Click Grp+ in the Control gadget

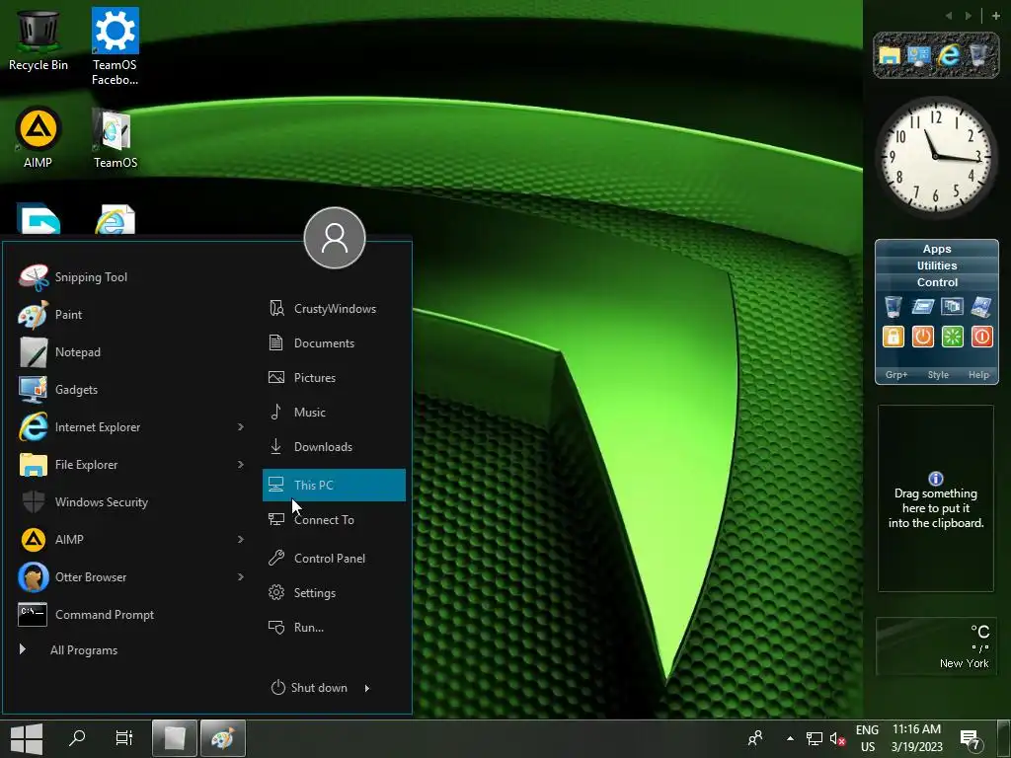pos(896,374)
